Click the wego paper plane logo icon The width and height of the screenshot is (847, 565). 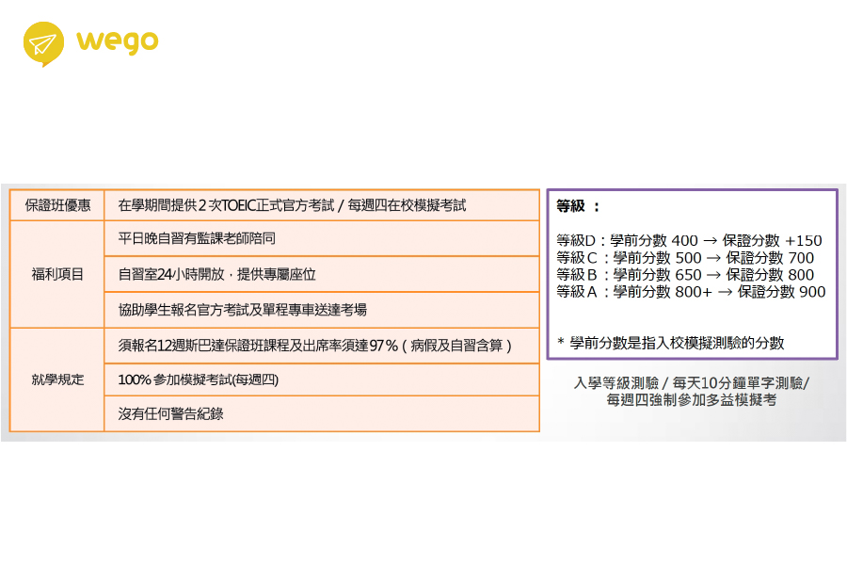click(x=44, y=44)
